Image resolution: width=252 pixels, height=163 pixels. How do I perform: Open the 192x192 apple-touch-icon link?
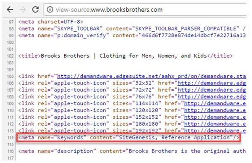(215, 130)
